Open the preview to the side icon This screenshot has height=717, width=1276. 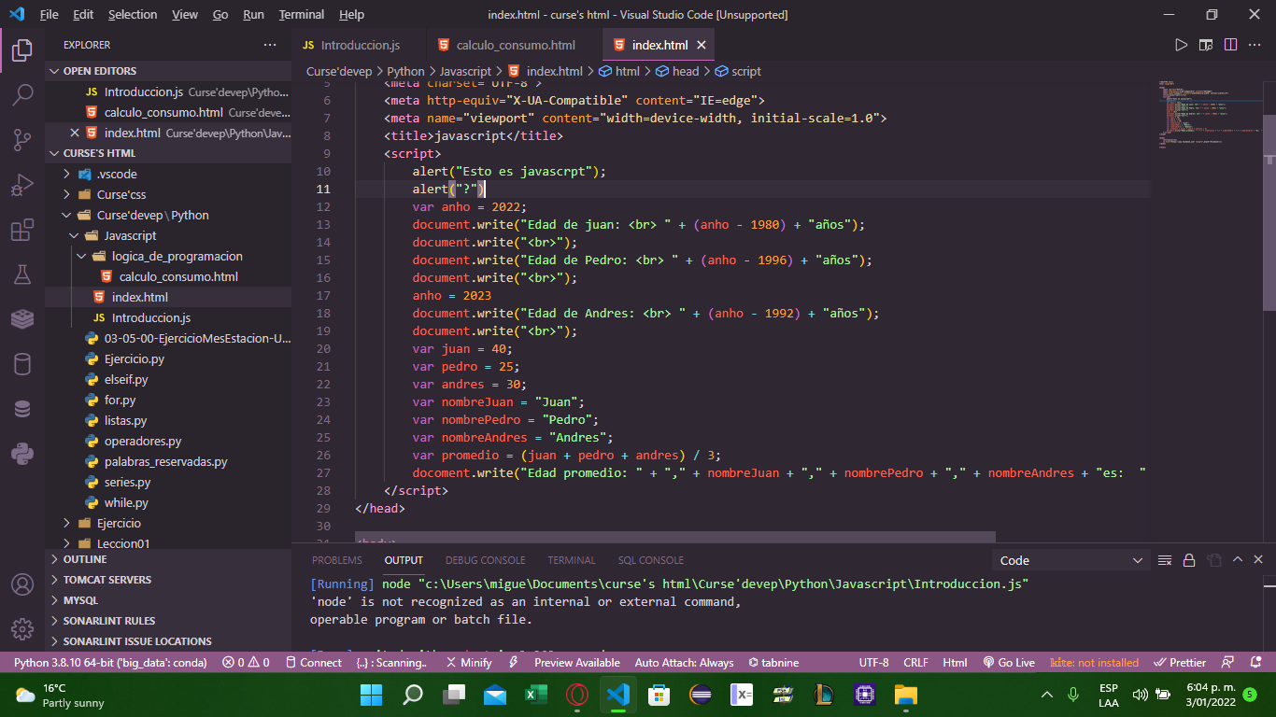1206,45
